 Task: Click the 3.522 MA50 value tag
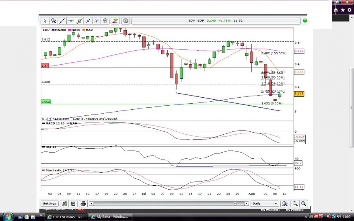click(299, 51)
